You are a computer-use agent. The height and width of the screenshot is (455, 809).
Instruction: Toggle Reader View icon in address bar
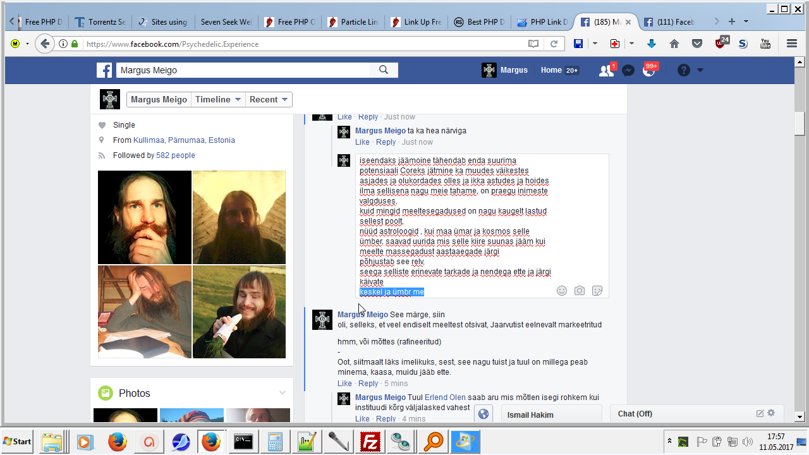[533, 44]
